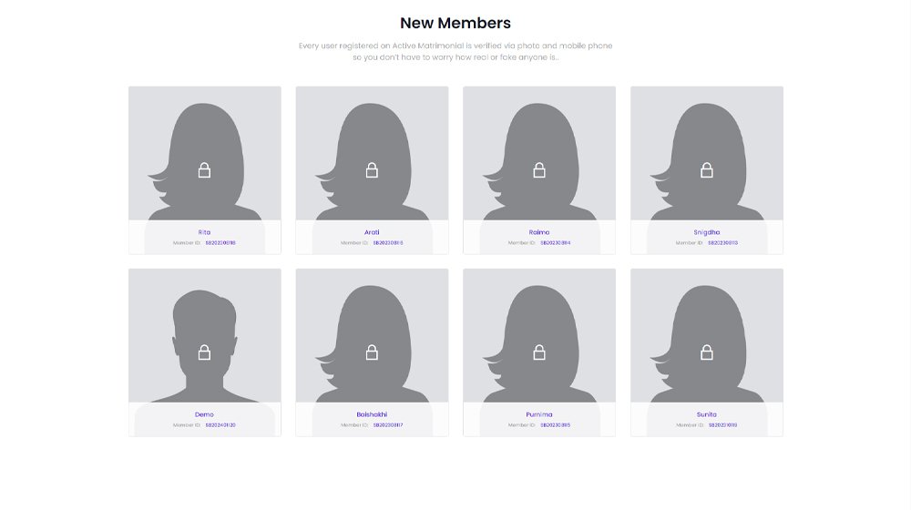911x510 pixels.
Task: Click the lock icon on Arati's photo
Action: 372,170
